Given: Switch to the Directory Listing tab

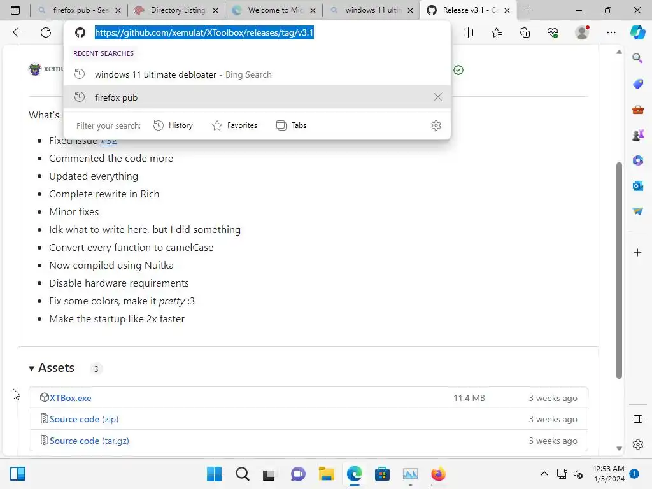Looking at the screenshot, I should pyautogui.click(x=176, y=10).
